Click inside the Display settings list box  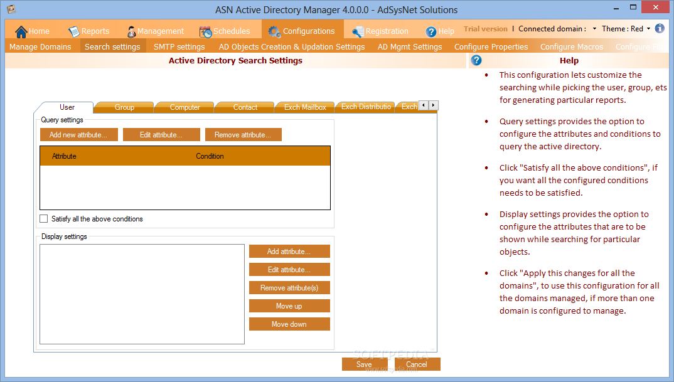142,294
